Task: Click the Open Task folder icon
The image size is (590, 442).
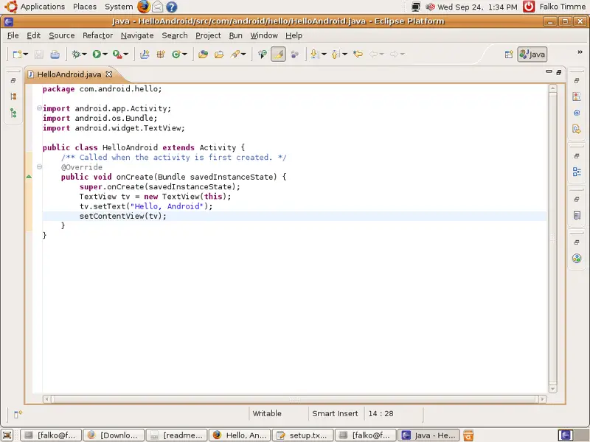Action: (219, 55)
